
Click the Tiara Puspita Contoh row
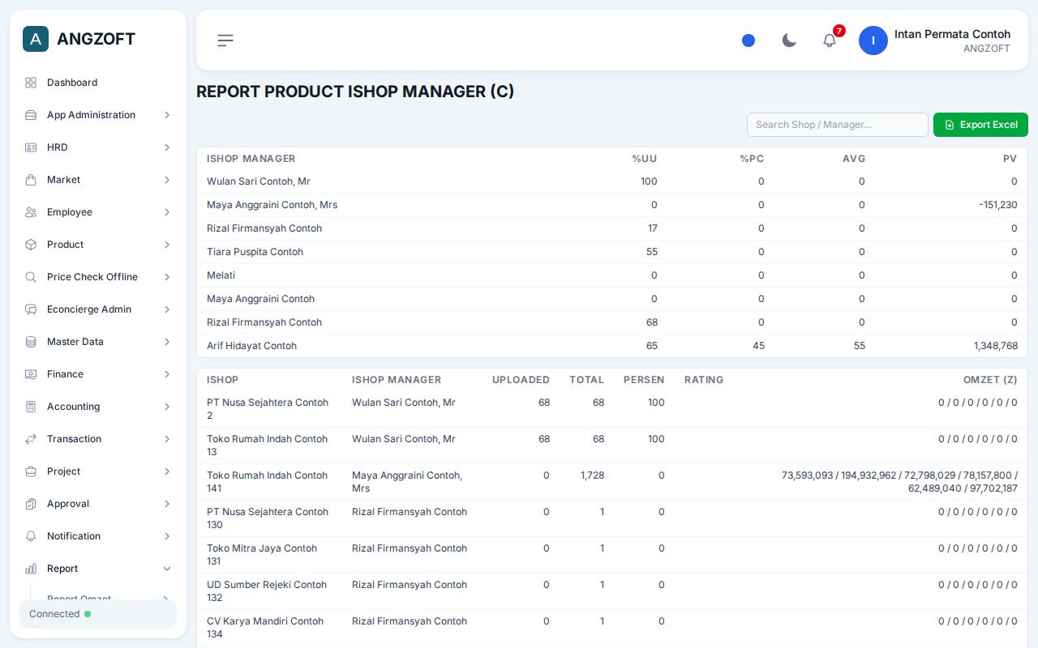point(612,252)
